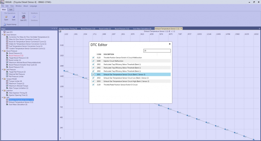Viewport: 261px width, 141px height.
Task: Close the Exhaust Temperature Sensor 1 tab
Action: point(181,29)
